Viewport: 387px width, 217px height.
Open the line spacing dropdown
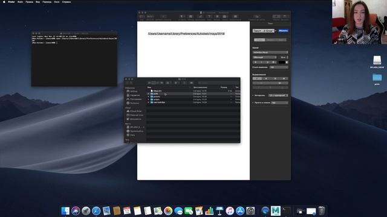tap(278, 95)
